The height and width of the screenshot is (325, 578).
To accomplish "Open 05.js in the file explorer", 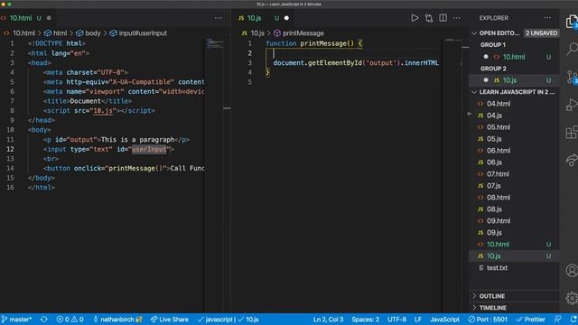I will 514,139.
